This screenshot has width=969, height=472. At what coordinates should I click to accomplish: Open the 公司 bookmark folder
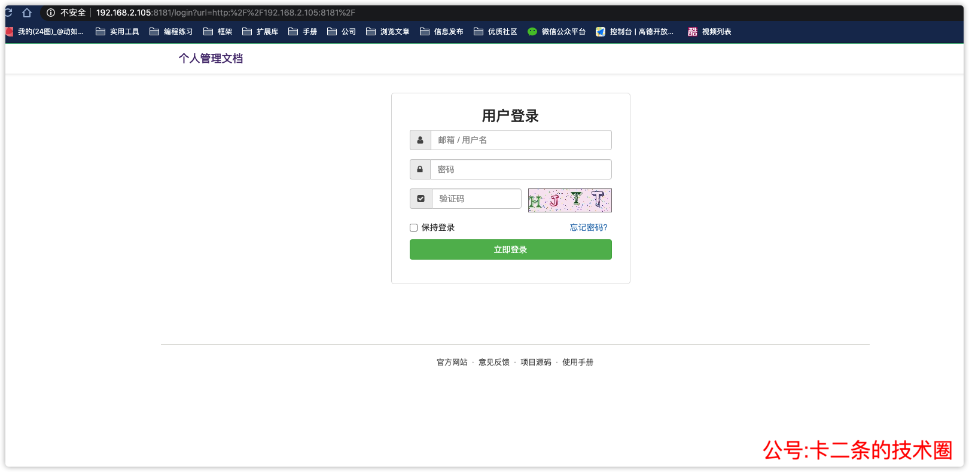pyautogui.click(x=342, y=32)
